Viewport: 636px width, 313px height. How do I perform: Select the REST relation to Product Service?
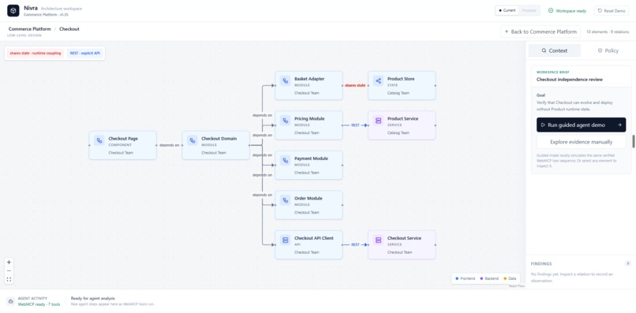tap(355, 125)
